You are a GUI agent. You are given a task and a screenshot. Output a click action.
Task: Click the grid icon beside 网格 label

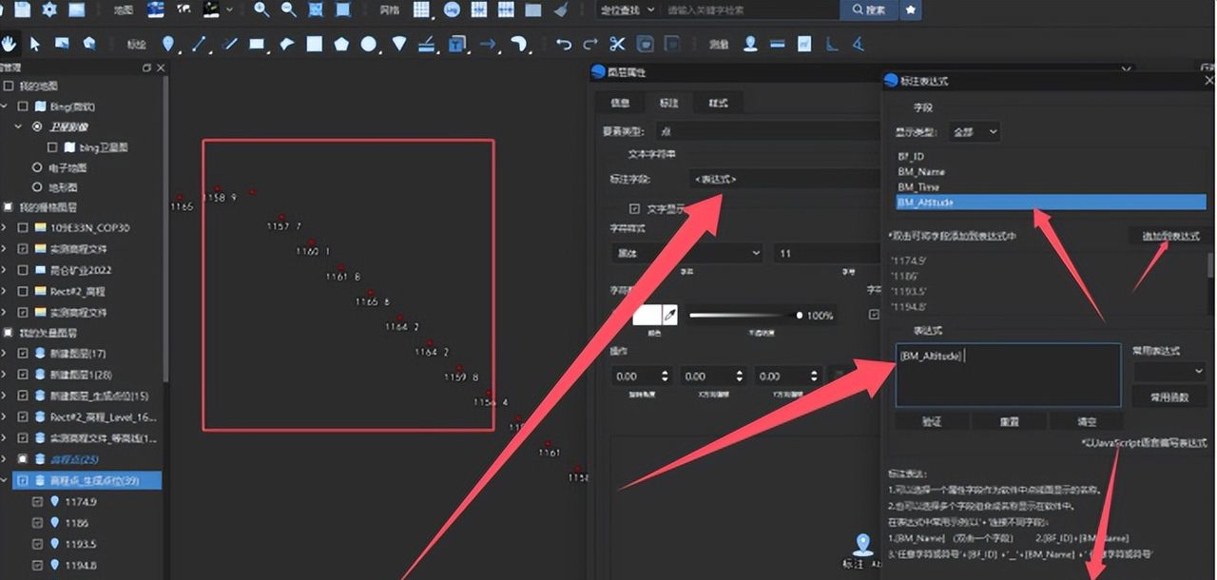[x=421, y=10]
